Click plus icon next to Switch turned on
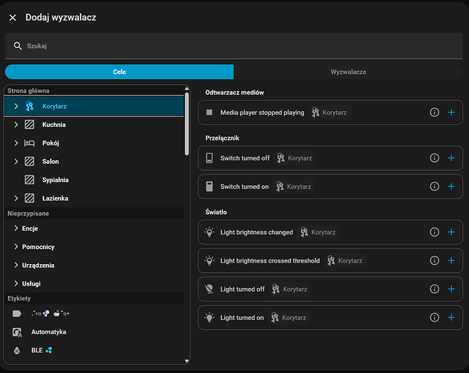The height and width of the screenshot is (373, 469). [451, 186]
